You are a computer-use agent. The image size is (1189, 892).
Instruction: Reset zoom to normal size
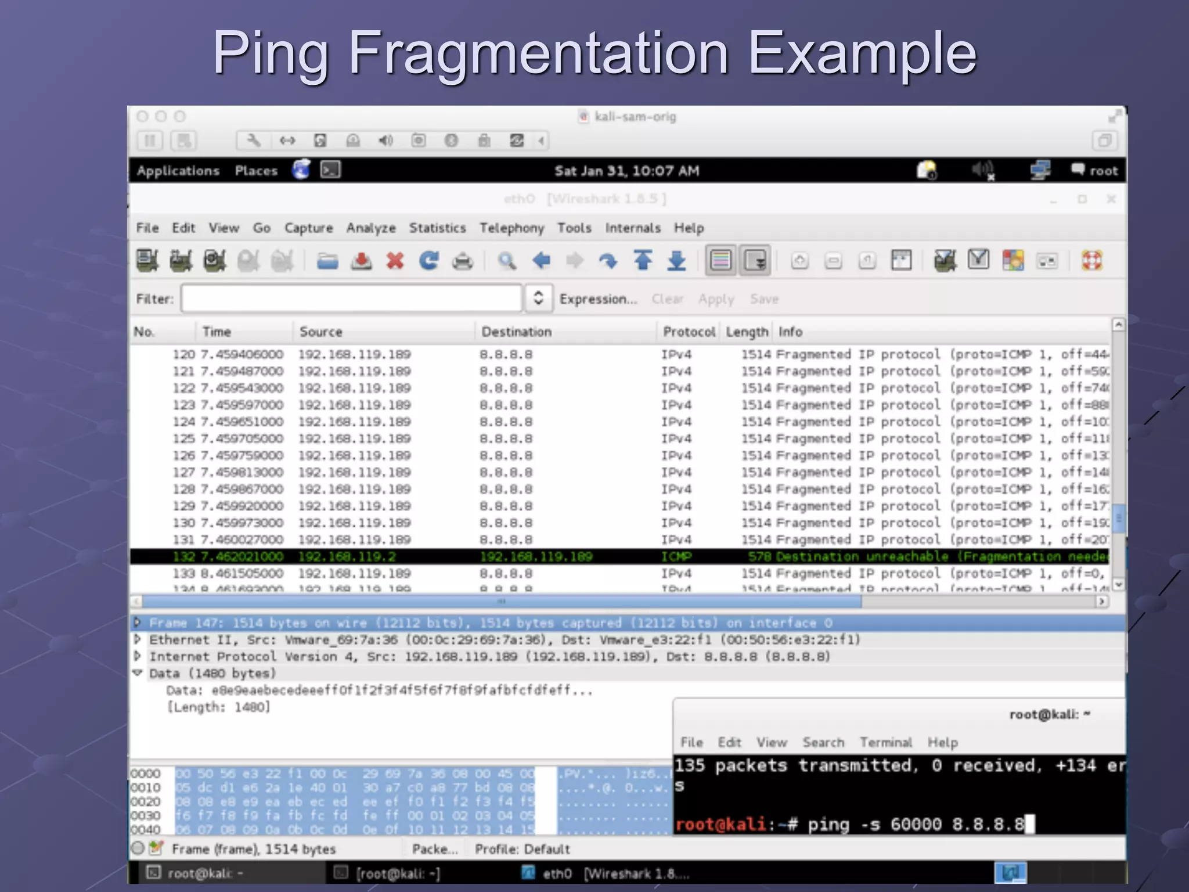(867, 261)
